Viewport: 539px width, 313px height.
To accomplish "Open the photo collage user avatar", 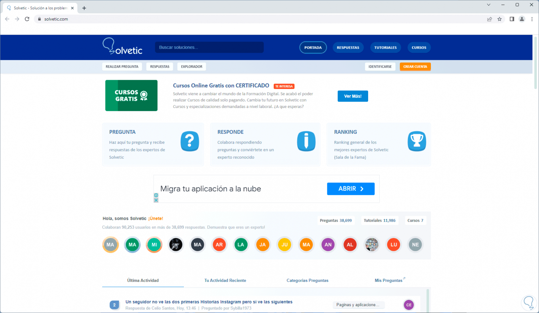I will pos(372,245).
